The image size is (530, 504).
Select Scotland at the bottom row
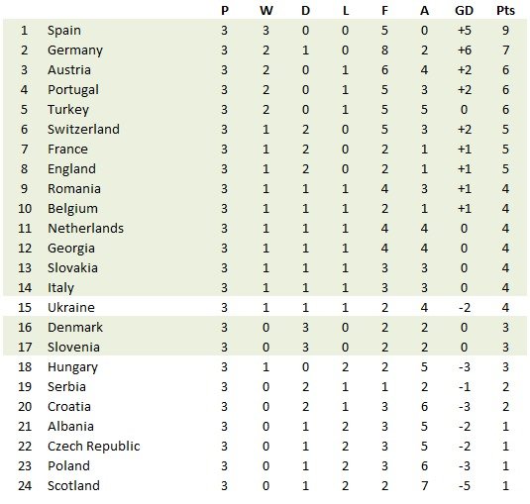tap(73, 486)
